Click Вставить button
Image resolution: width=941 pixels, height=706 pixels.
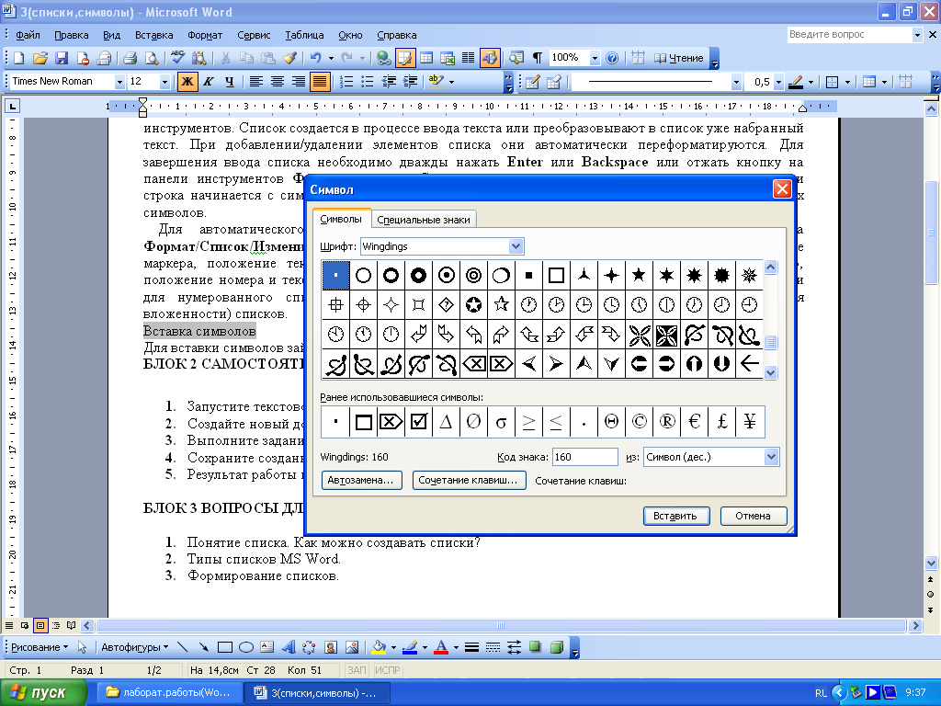tap(675, 516)
